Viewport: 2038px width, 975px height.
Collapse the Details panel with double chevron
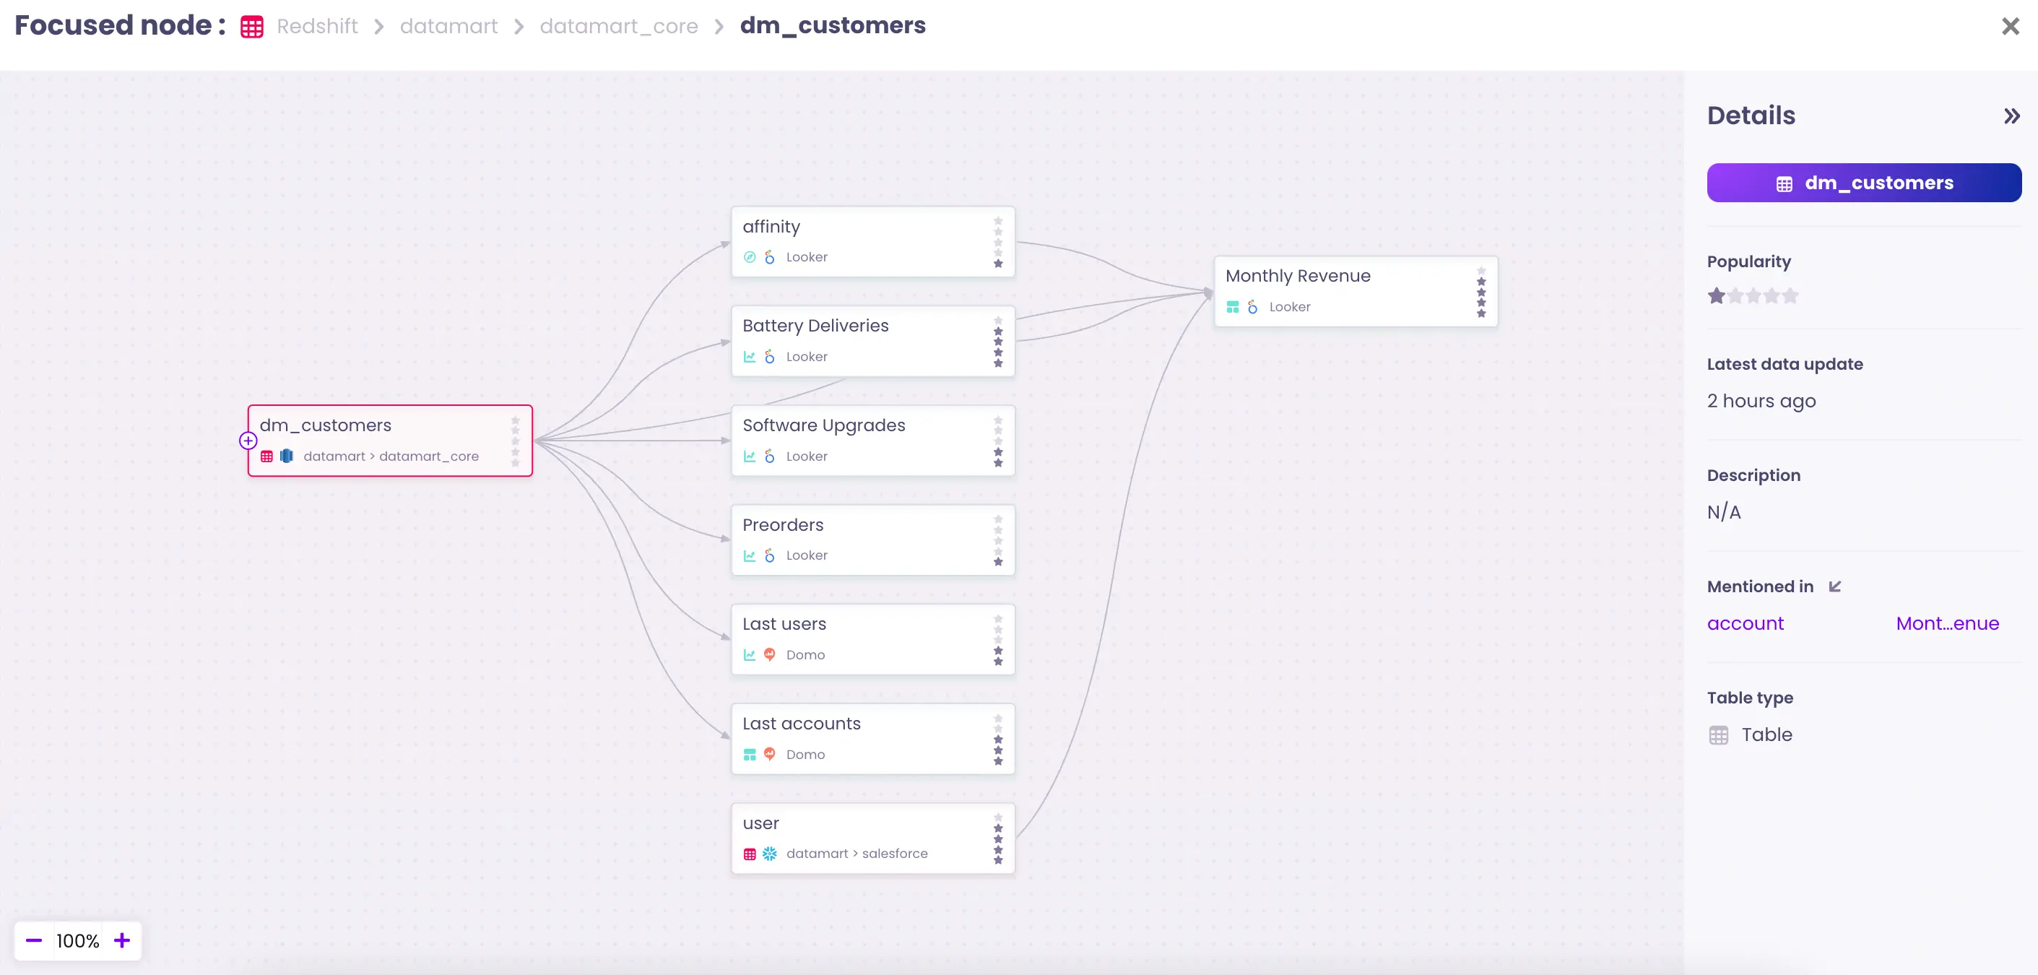(2011, 116)
